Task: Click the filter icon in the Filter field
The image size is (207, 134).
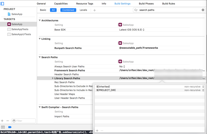Action: click(x=14, y=121)
